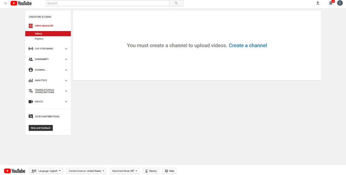Open the hamburger guide menu
Image resolution: width=346 pixels, height=175 pixels.
[6, 3]
